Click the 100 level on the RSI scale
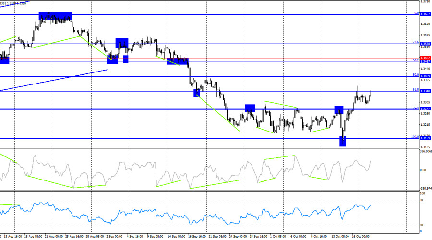The height and width of the screenshot is (240, 432). click(x=422, y=194)
